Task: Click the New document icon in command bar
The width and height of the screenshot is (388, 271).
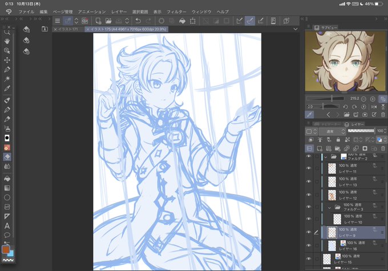Action: 98,21
